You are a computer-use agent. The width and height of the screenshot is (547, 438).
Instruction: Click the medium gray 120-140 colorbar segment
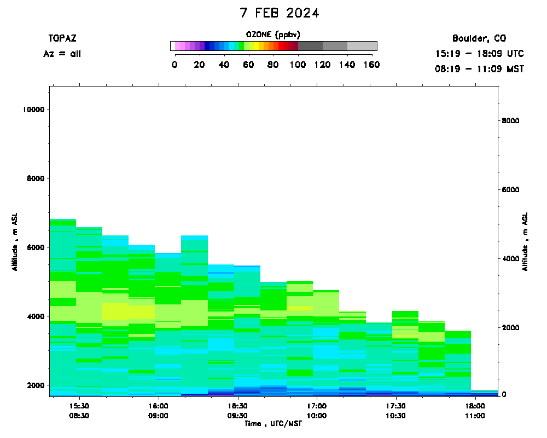tap(335, 46)
